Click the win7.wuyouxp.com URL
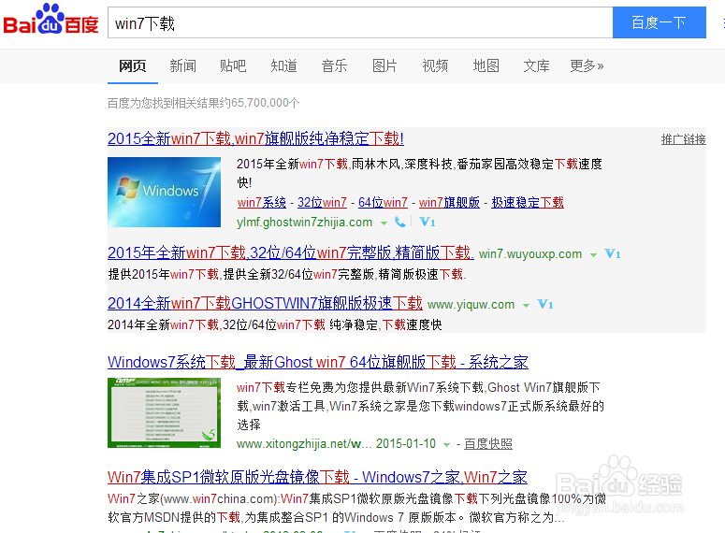 tap(530, 253)
